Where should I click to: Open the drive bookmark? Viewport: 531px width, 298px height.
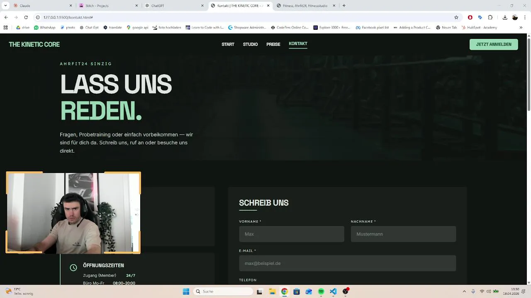[x=23, y=28]
